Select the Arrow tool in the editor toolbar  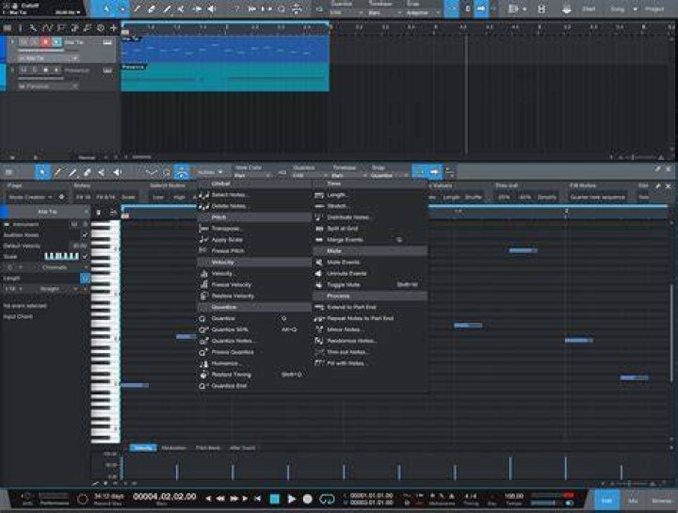pyautogui.click(x=42, y=172)
